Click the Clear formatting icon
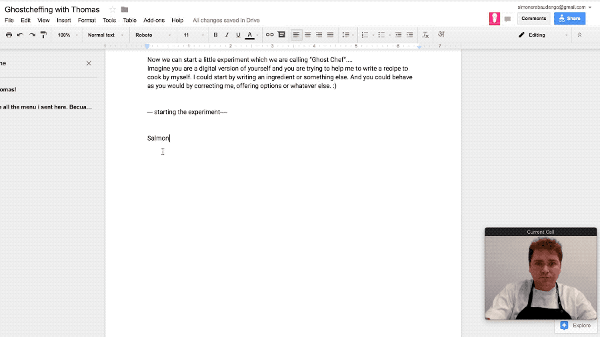 tap(425, 35)
